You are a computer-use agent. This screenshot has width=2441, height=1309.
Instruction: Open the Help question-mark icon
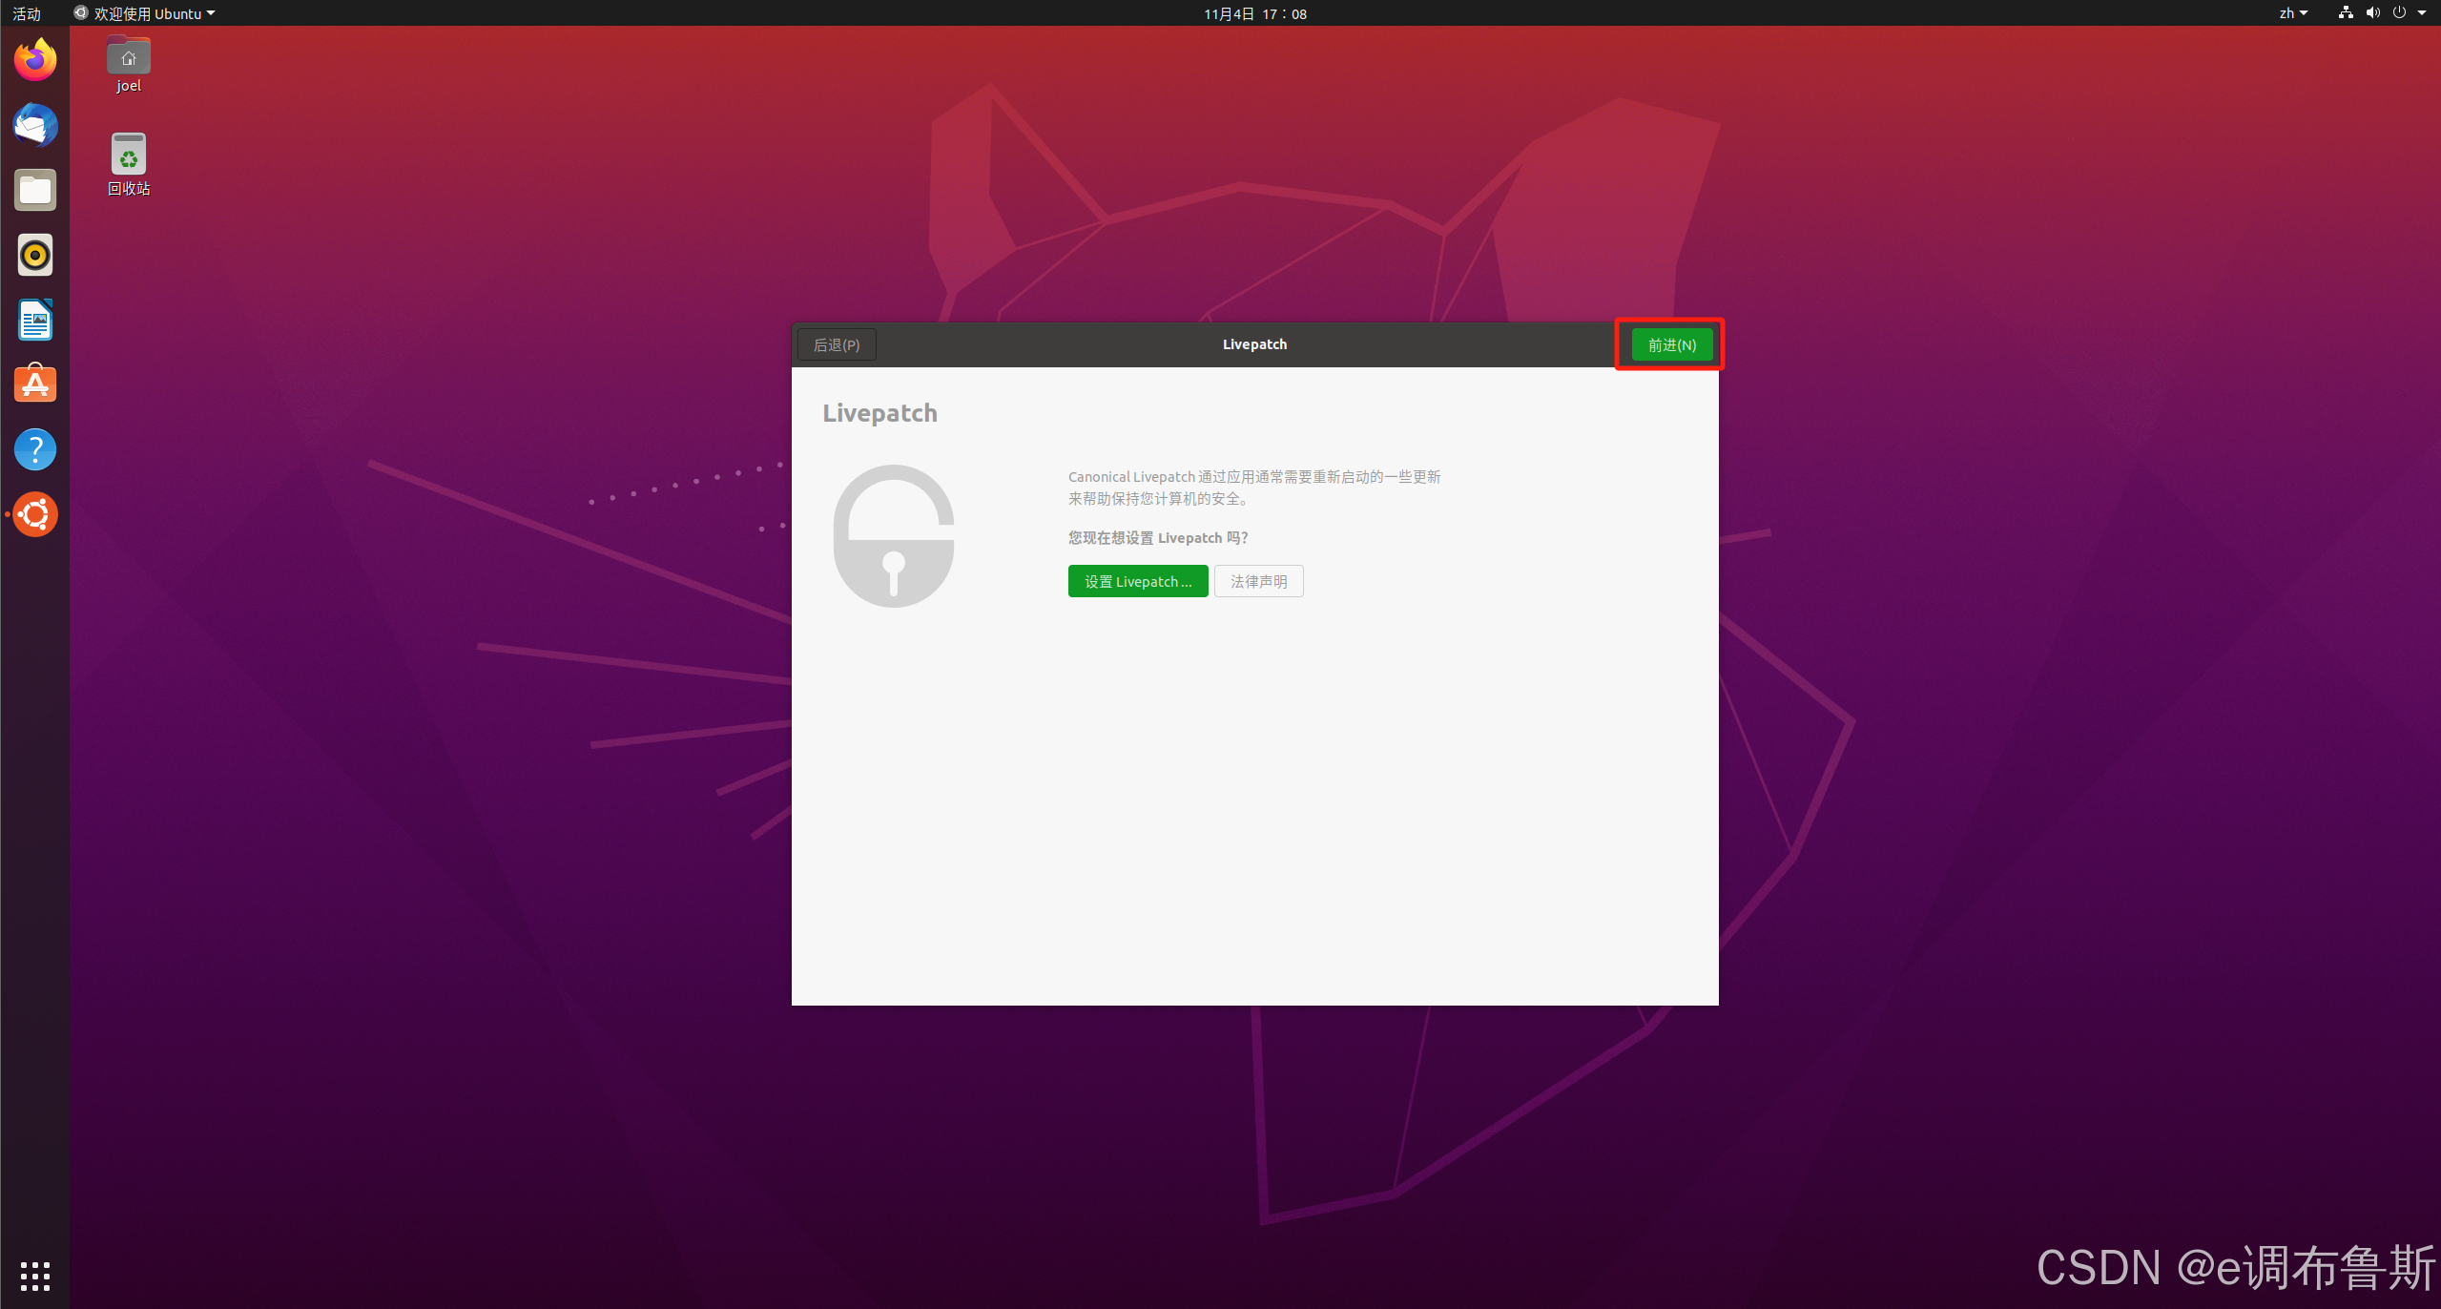[x=35, y=449]
